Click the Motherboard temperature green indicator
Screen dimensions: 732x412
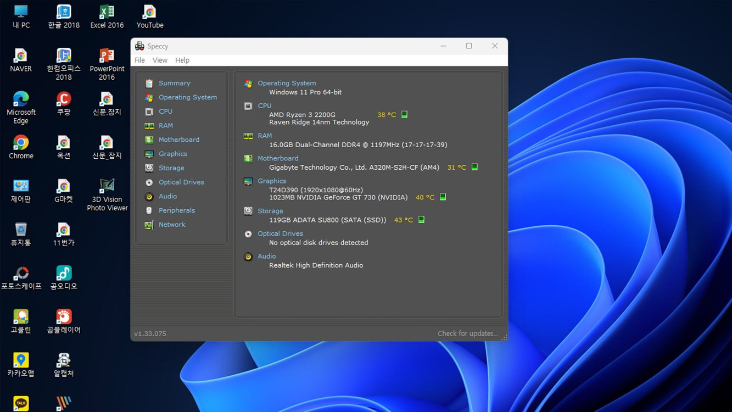[474, 168]
